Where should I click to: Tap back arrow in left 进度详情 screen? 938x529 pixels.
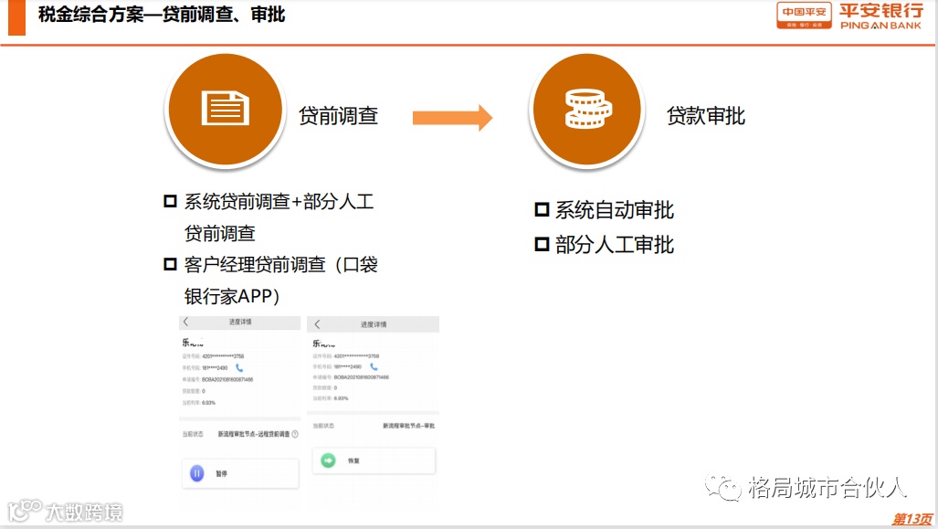coord(185,322)
